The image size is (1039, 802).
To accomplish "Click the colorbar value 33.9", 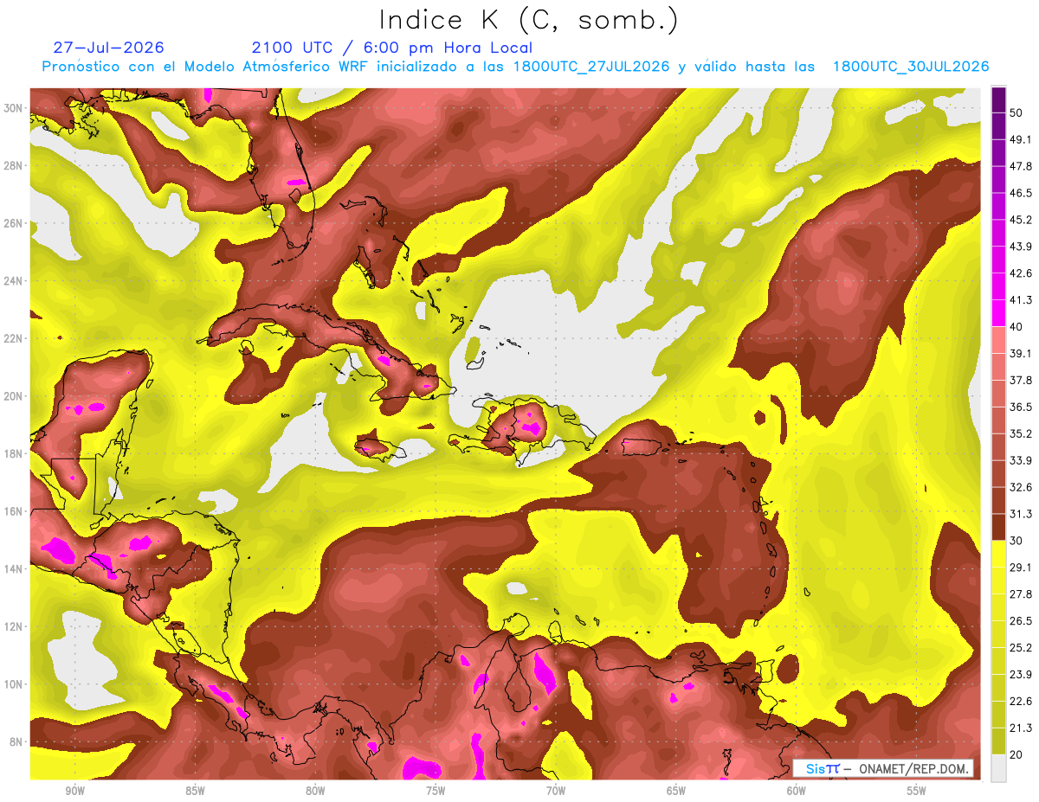I will (1020, 460).
